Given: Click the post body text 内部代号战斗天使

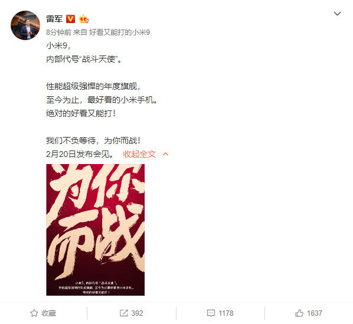Looking at the screenshot, I should [x=84, y=60].
